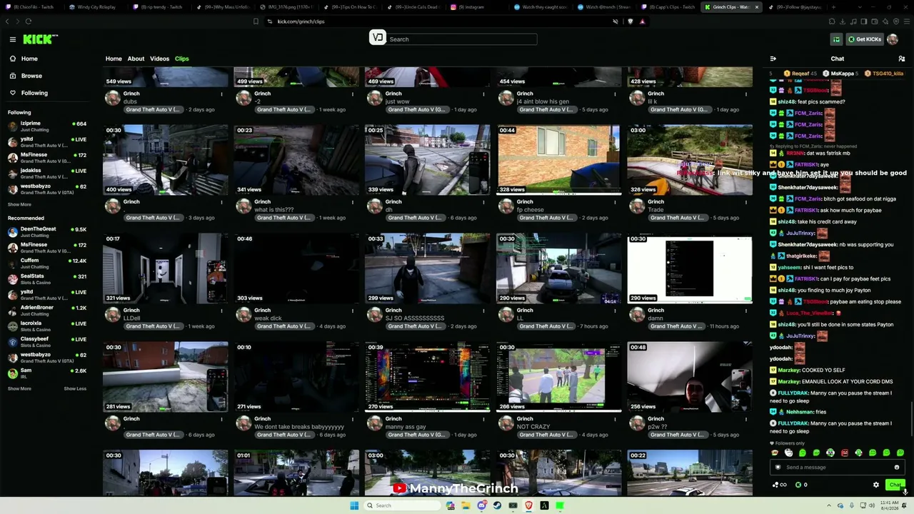
Task: Open chat settings gear icon
Action: click(876, 485)
